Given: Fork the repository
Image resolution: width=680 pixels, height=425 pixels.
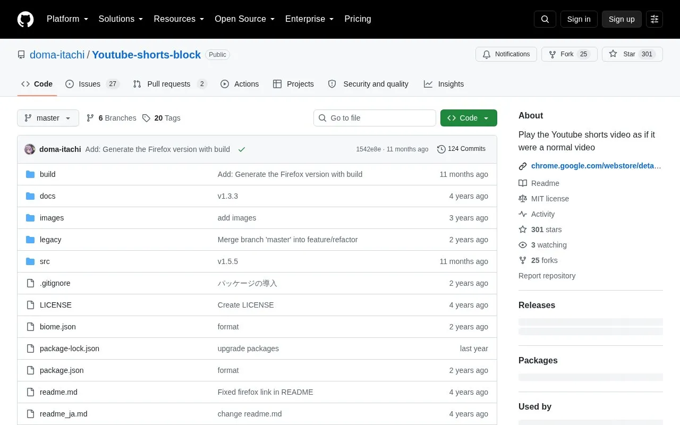Looking at the screenshot, I should 569,54.
